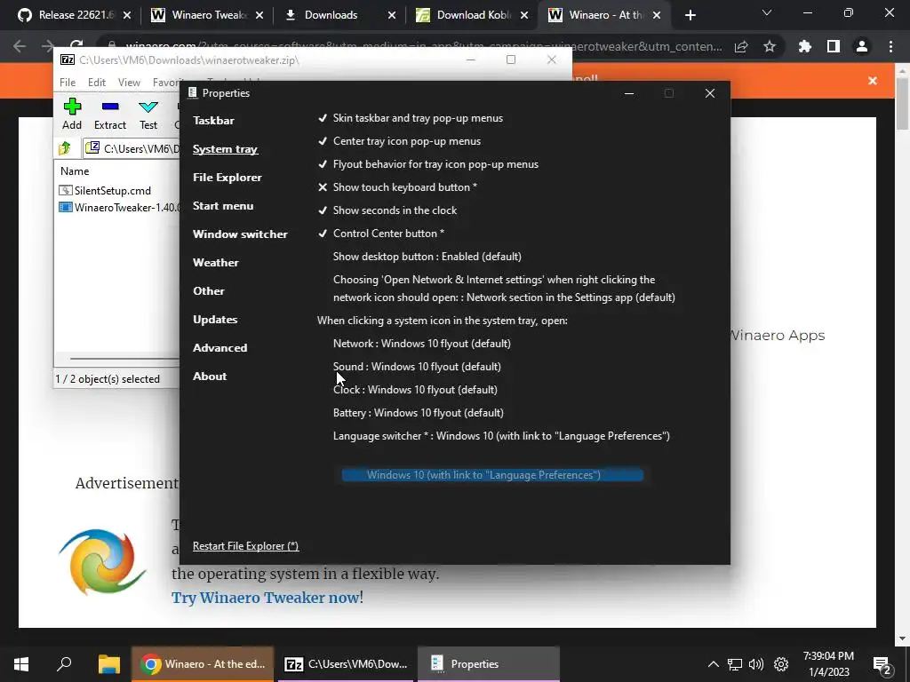Open a new Chrome tab
The image size is (910, 682).
point(690,15)
